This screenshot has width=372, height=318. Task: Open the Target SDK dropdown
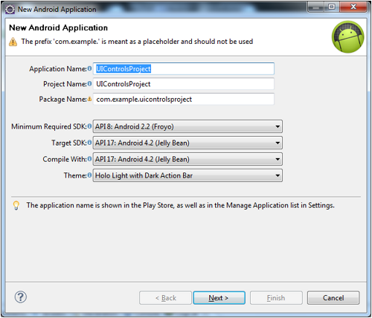187,143
